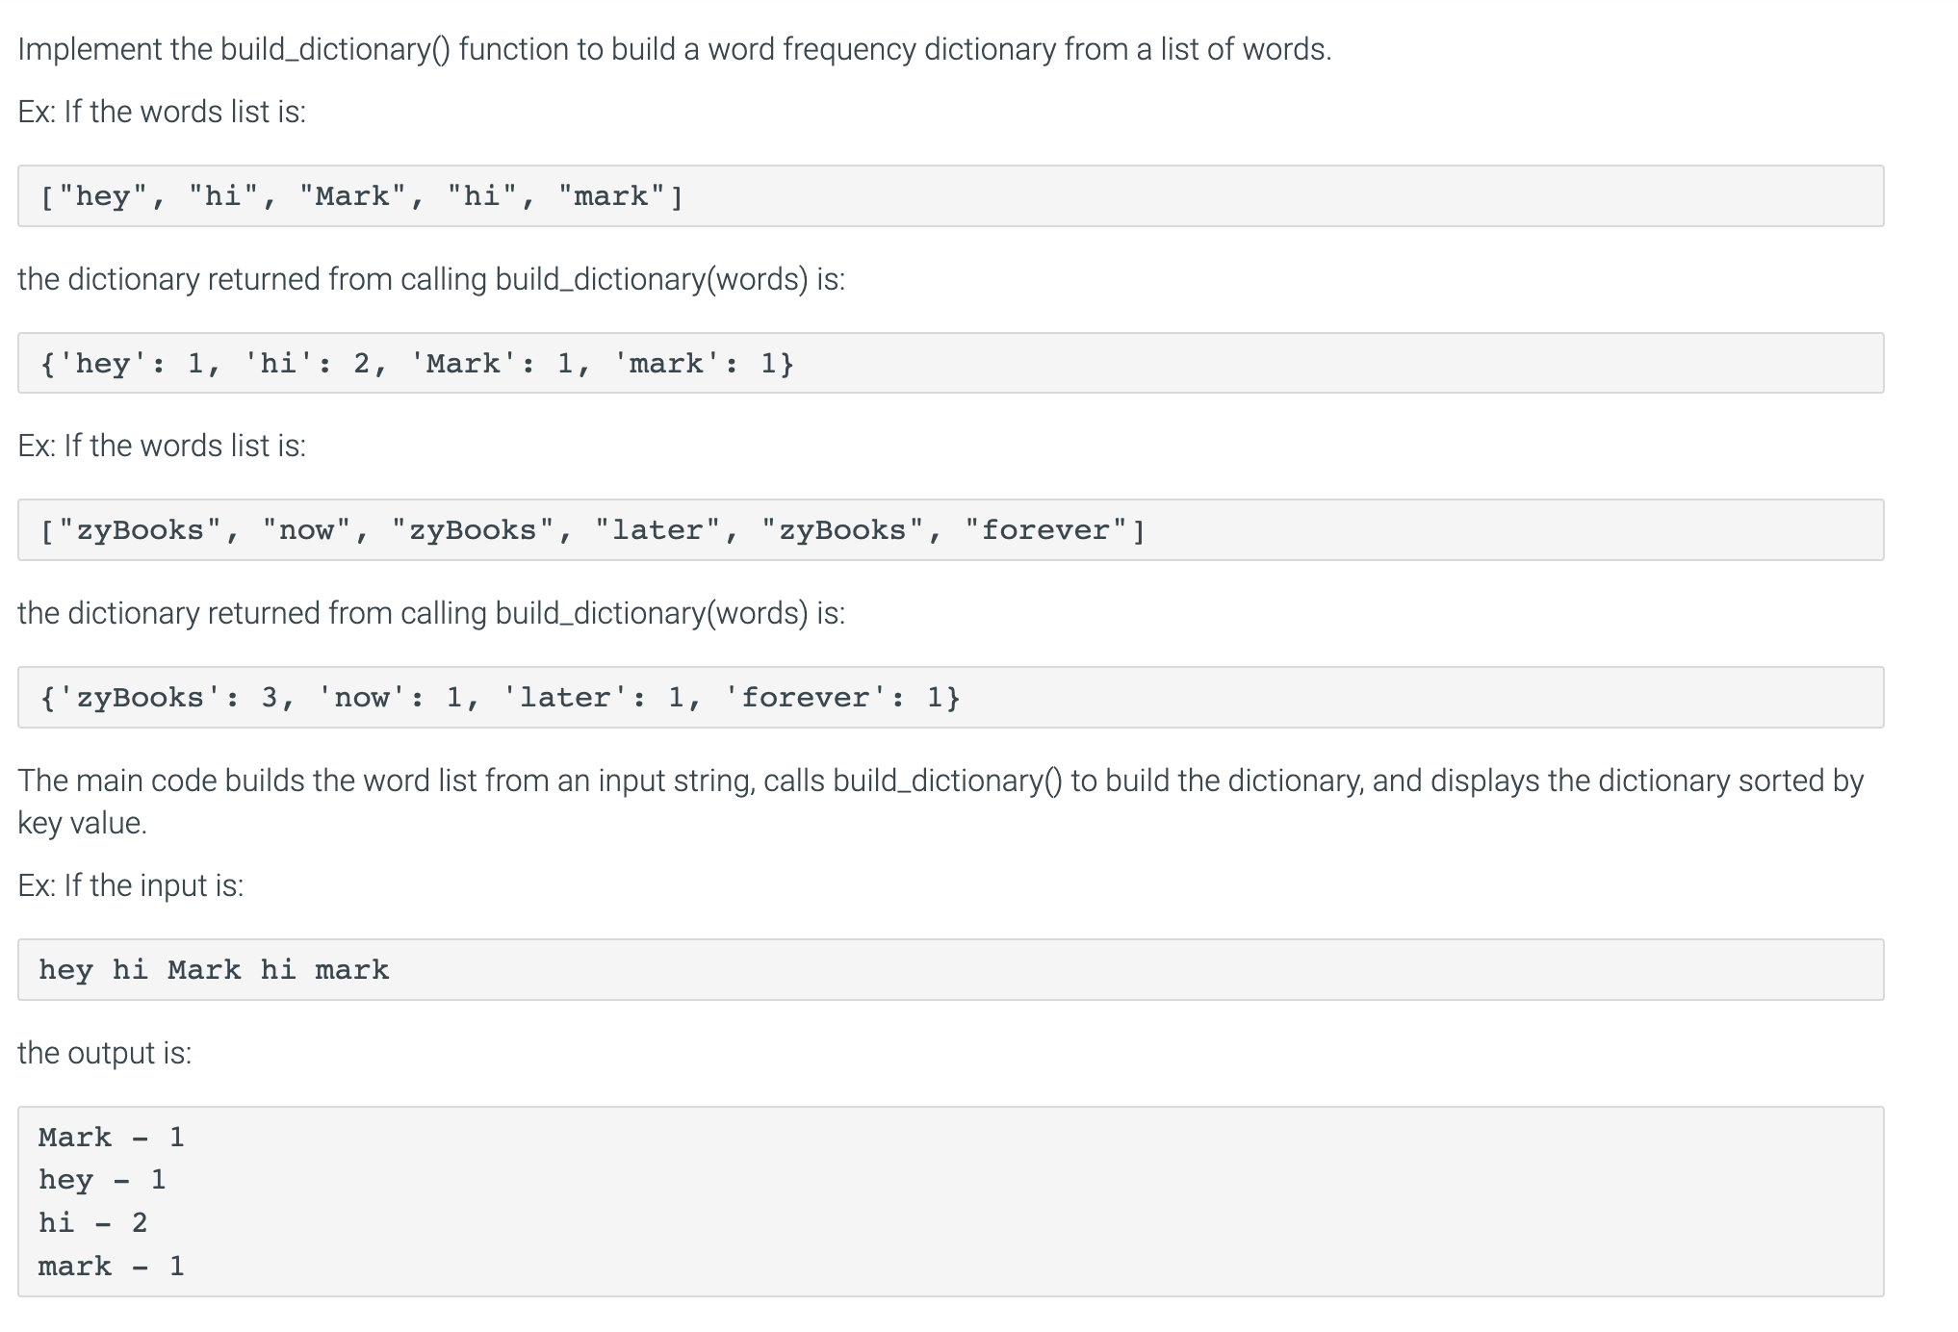Select the output line 'mark - 1'
This screenshot has height=1332, width=1958.
(x=111, y=1266)
